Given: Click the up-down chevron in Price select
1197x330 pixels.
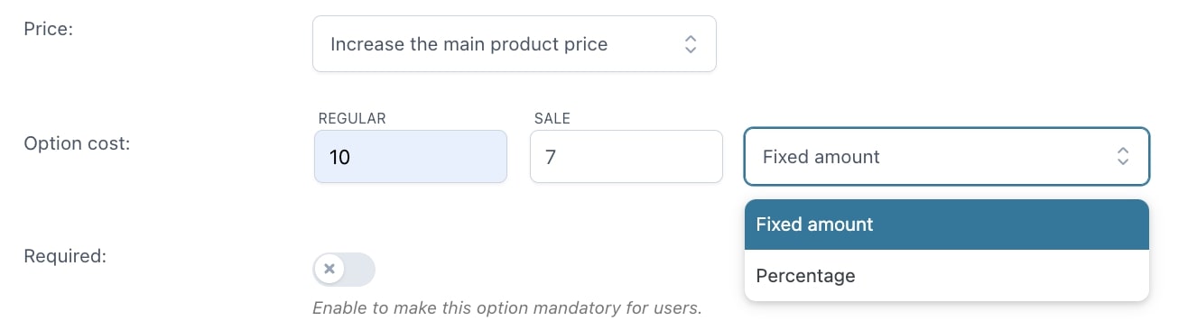Looking at the screenshot, I should (690, 43).
